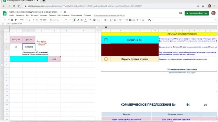Tick the СОЗДАТЬ КП checkbox

point(106,40)
